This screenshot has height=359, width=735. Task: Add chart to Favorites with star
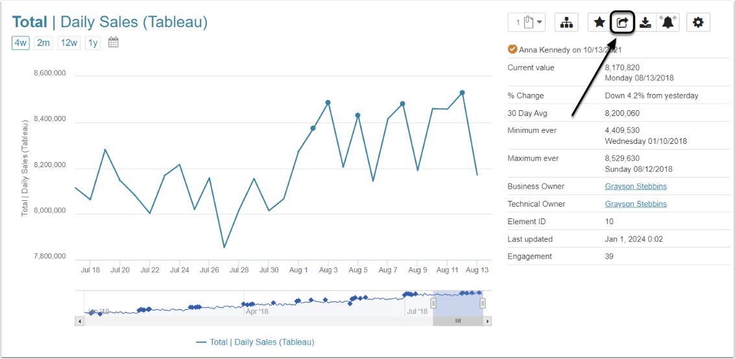(599, 23)
